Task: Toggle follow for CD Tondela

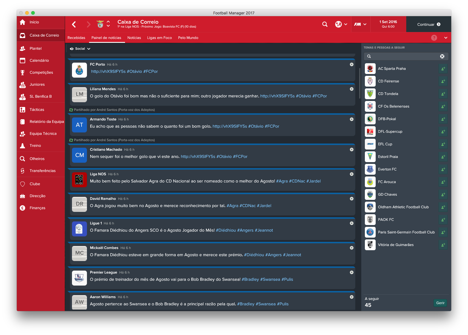Action: tap(443, 94)
